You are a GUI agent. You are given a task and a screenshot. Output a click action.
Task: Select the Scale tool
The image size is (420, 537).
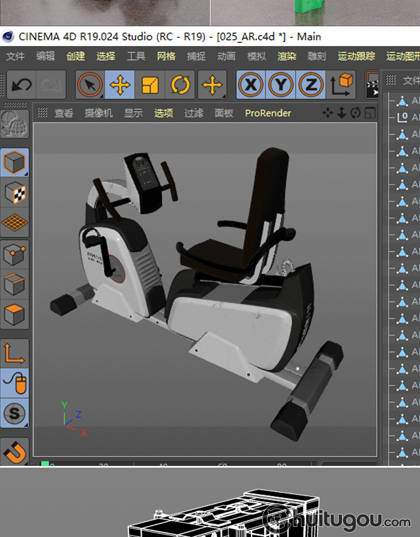click(x=150, y=85)
